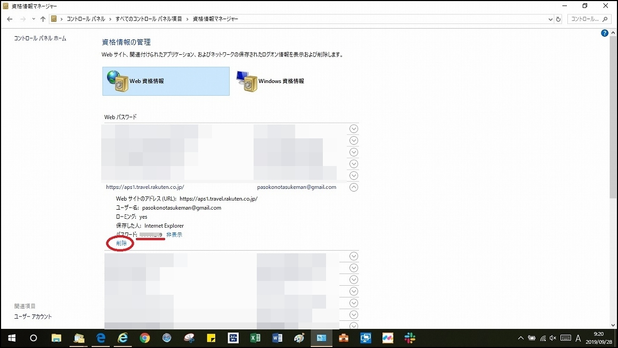Screen dimensions: 618x348
Task: Launch Google Chrome from the taskbar
Action: 145,338
